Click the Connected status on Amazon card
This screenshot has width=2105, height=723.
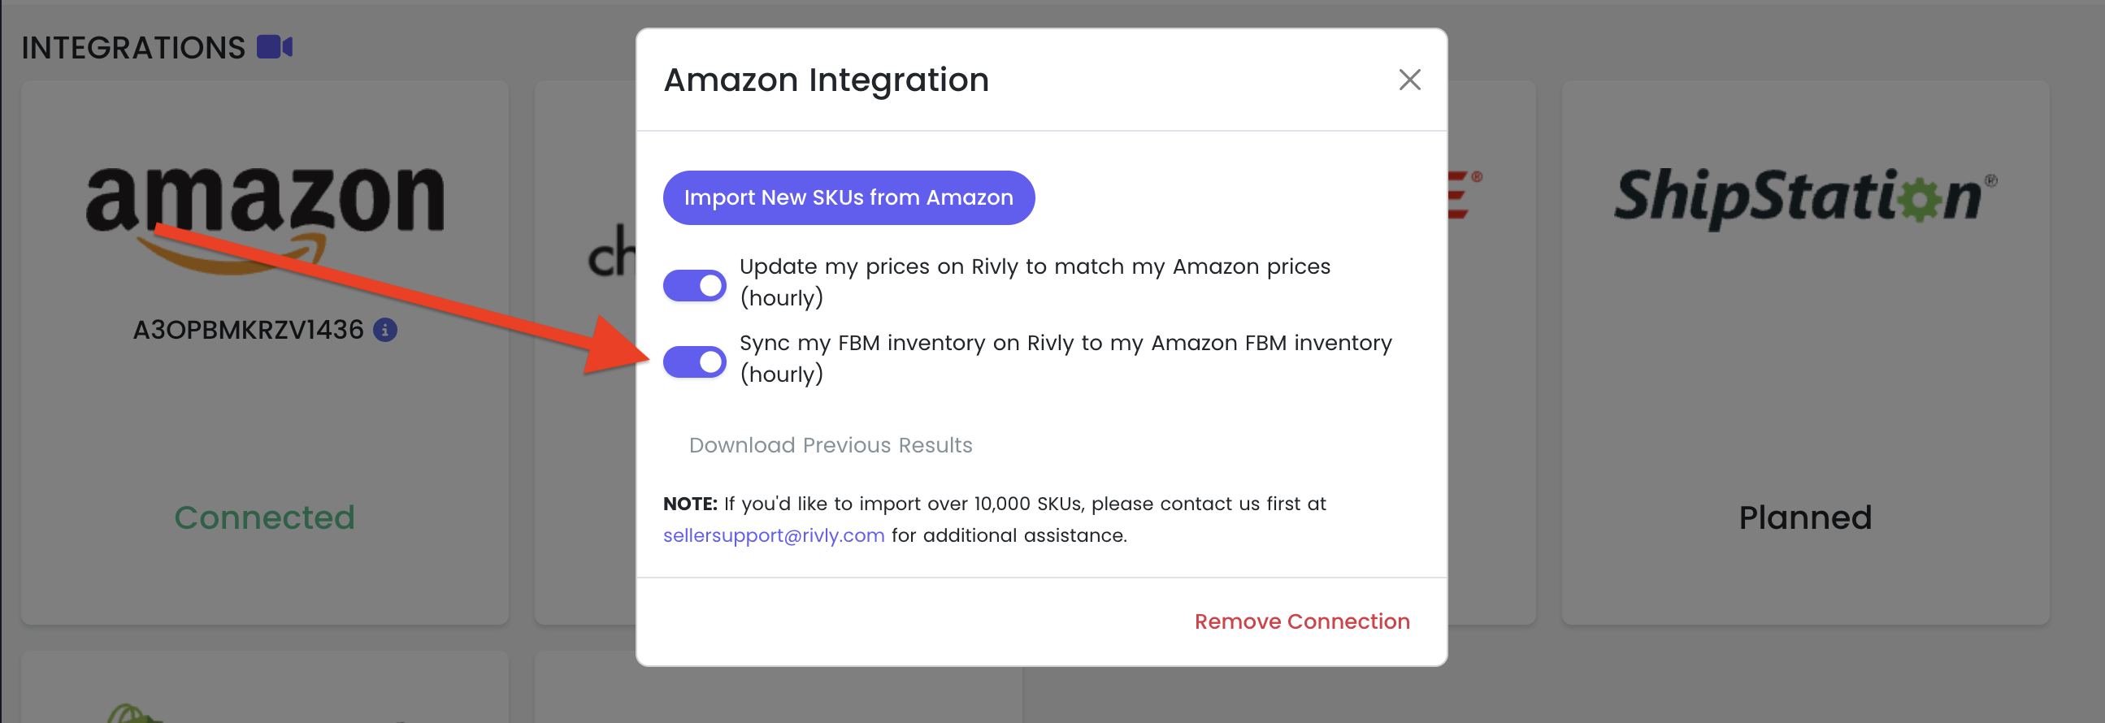(265, 518)
